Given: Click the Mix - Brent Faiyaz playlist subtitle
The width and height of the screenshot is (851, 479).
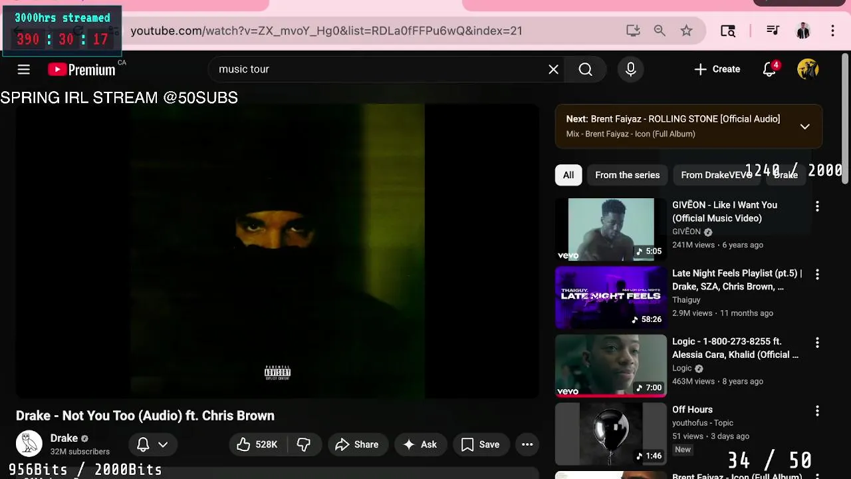Looking at the screenshot, I should [x=630, y=134].
